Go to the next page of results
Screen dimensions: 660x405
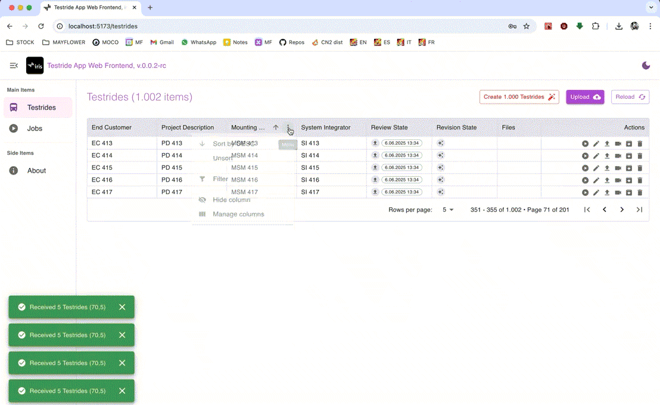point(622,210)
